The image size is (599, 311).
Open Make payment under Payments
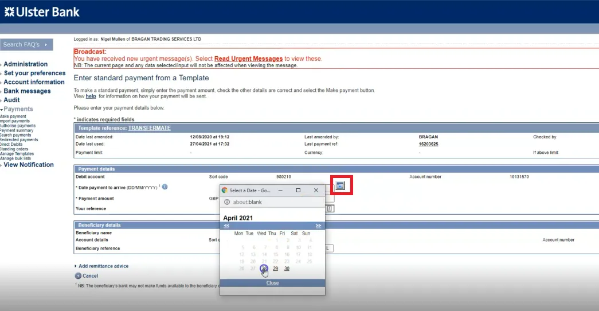tap(13, 116)
